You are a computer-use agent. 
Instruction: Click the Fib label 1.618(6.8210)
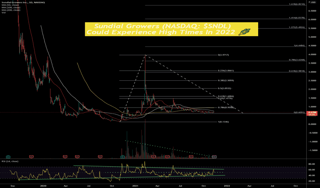(x=297, y=4)
